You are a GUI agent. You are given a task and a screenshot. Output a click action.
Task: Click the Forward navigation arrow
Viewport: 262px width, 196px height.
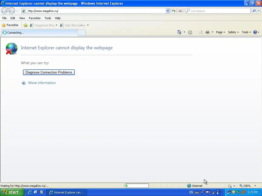click(12, 11)
